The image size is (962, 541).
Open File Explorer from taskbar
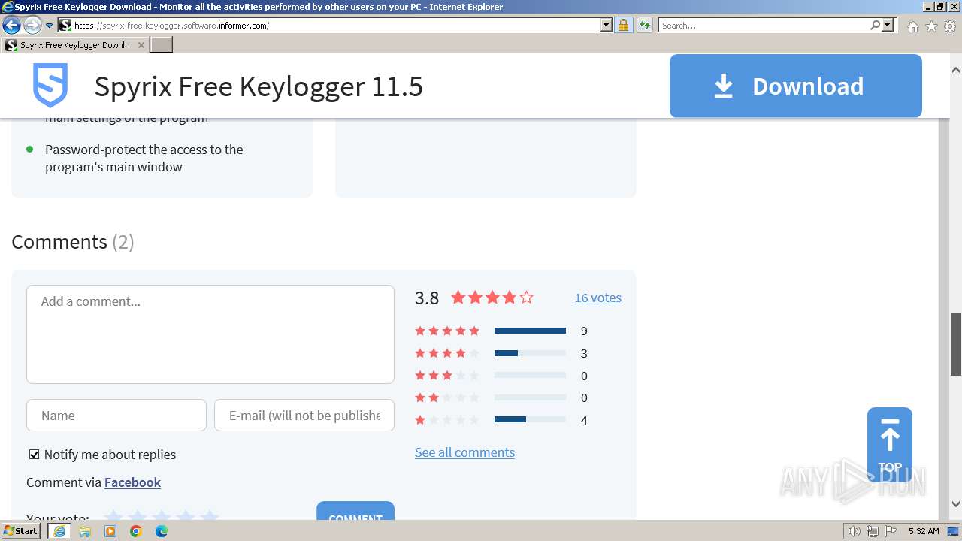[x=85, y=531]
